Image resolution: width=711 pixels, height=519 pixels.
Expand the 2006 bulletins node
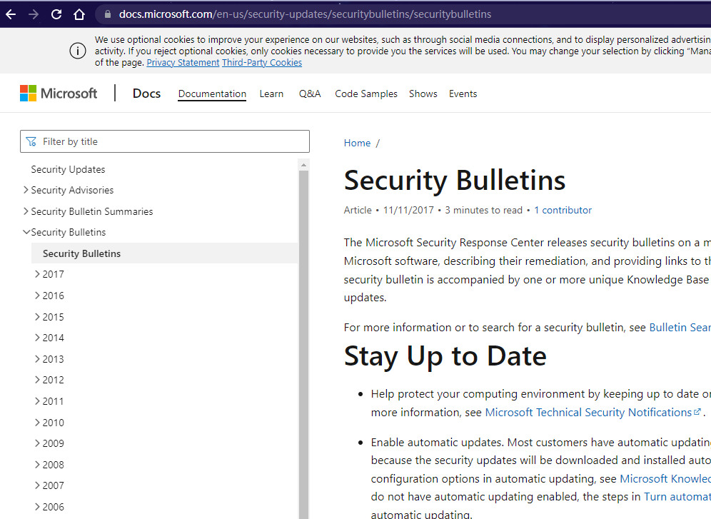(38, 507)
